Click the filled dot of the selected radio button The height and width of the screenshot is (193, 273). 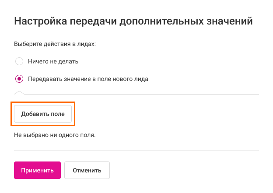point(19,79)
